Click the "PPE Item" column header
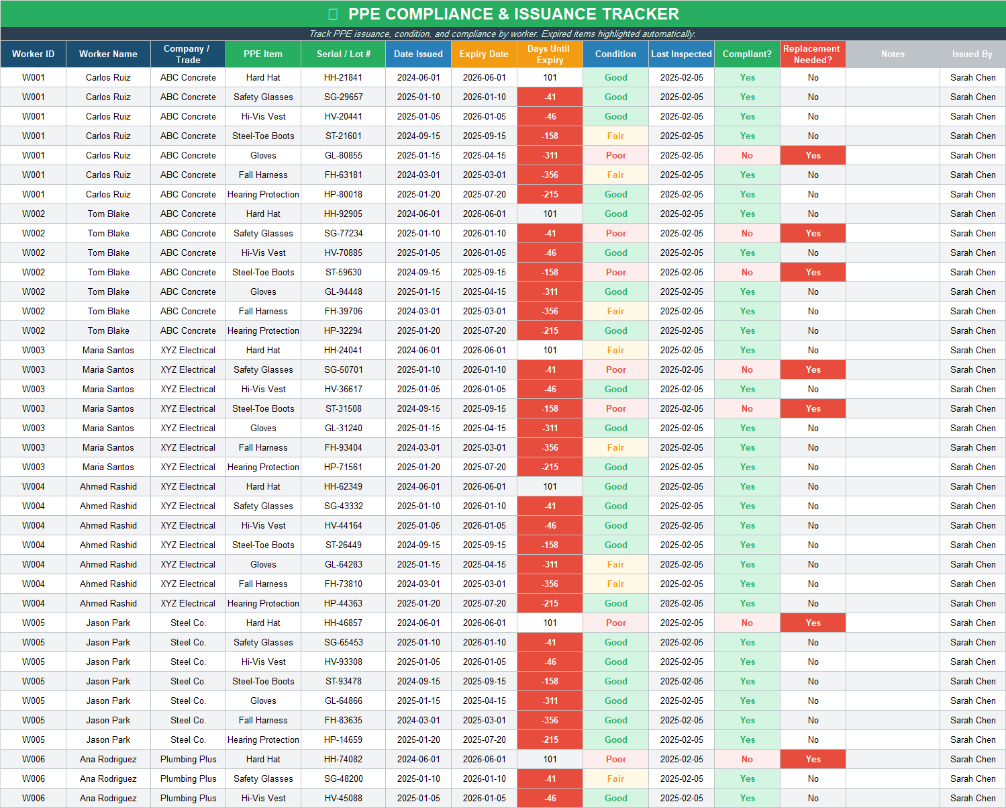Image resolution: width=1006 pixels, height=808 pixels. point(262,54)
